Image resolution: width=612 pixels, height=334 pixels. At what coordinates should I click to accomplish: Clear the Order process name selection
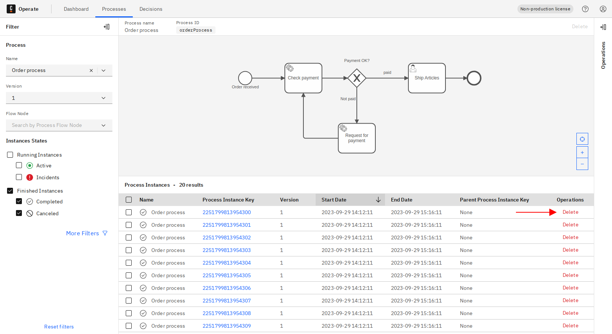pos(91,71)
